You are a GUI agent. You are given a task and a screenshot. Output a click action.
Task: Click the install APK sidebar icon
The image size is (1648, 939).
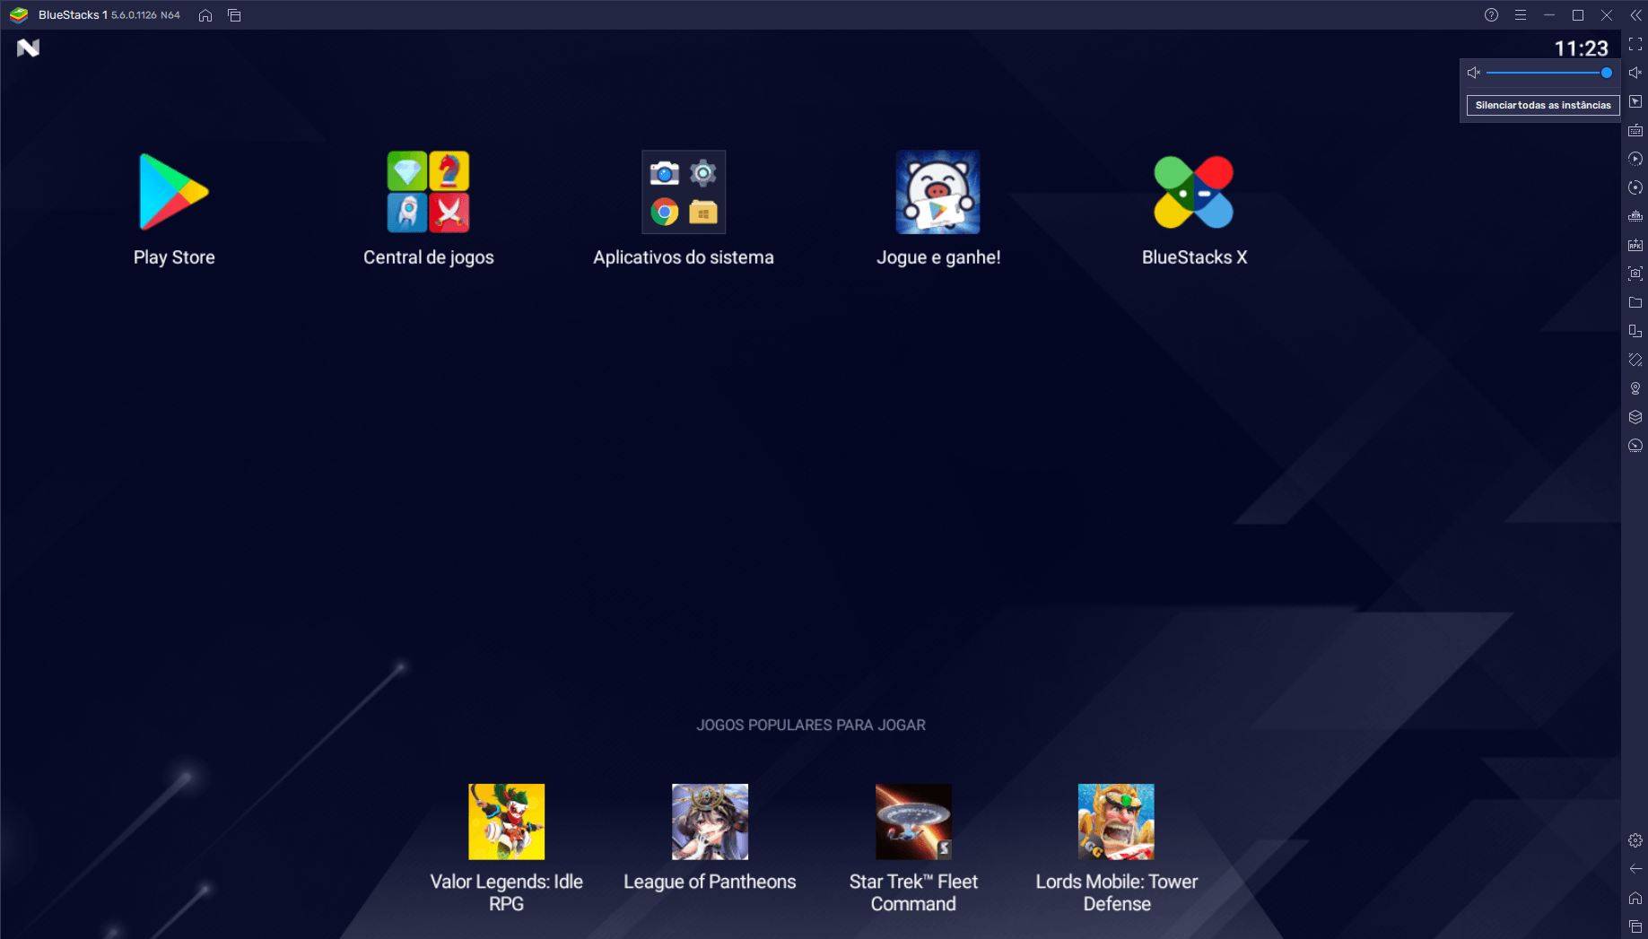click(x=1635, y=245)
